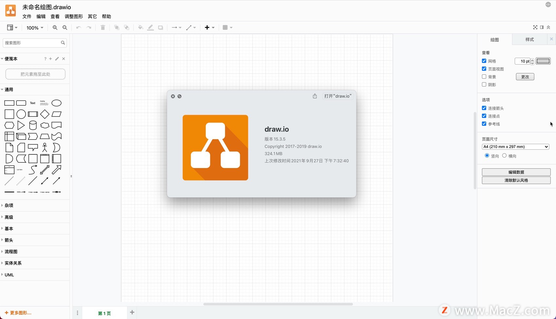Click the To Front toolbar icon

[x=117, y=28]
